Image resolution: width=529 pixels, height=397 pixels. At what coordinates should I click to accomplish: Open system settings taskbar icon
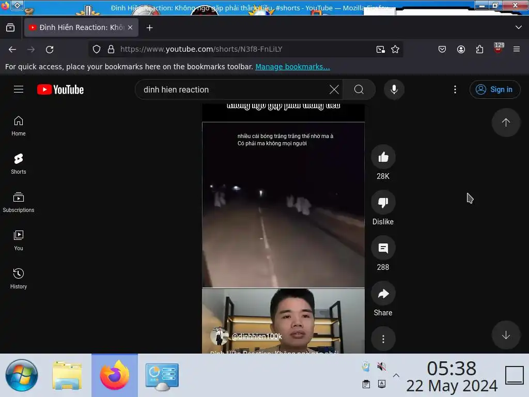[x=162, y=376]
